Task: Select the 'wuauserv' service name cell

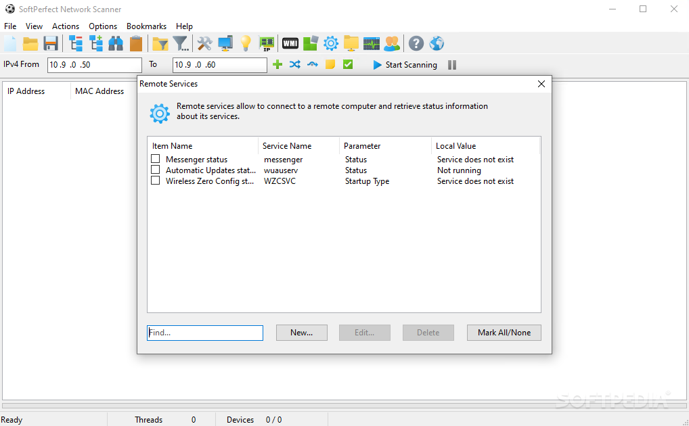Action: [281, 170]
